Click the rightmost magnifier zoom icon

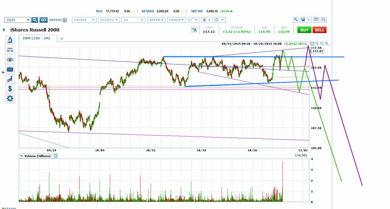[x=327, y=44]
